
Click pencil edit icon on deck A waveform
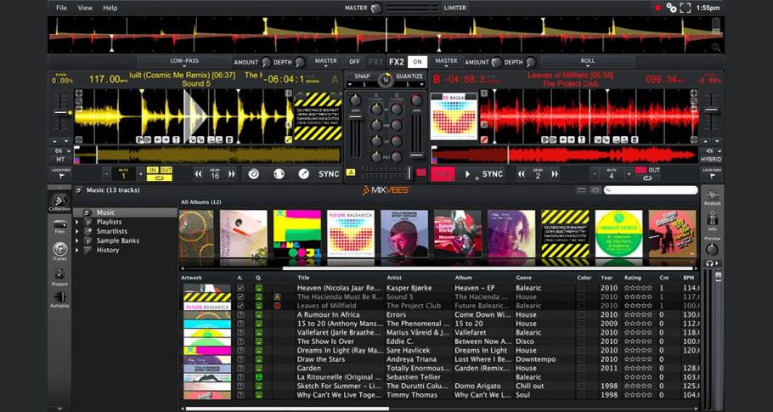(288, 139)
